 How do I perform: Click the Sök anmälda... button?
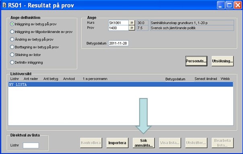coord(144,143)
